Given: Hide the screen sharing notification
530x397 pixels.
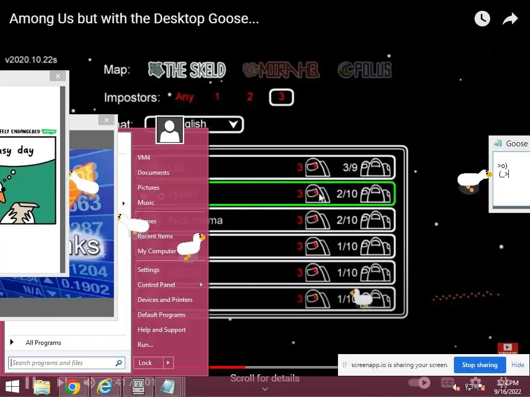Looking at the screenshot, I should [518, 365].
